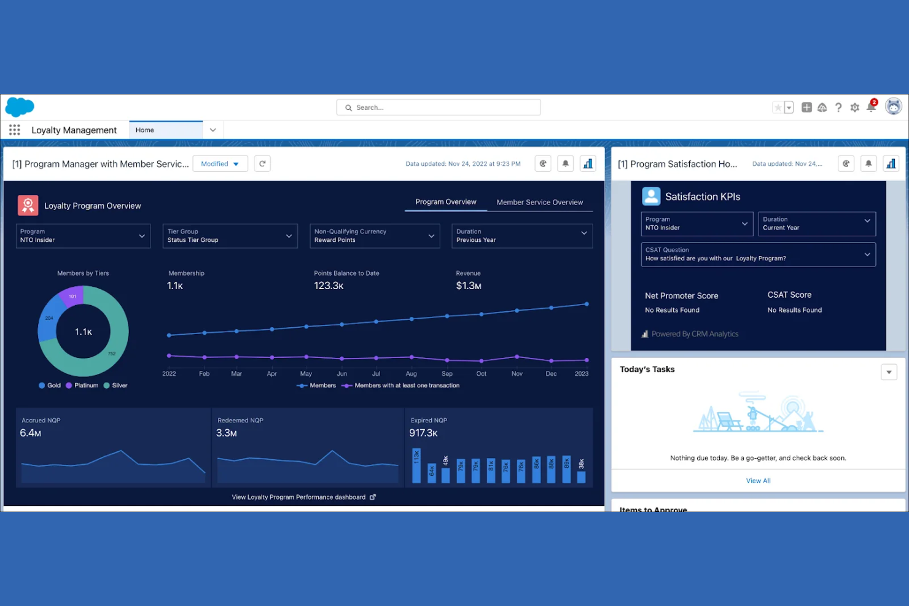Image resolution: width=909 pixels, height=606 pixels.
Task: Open the CSAT Question dropdown
Action: (759, 254)
